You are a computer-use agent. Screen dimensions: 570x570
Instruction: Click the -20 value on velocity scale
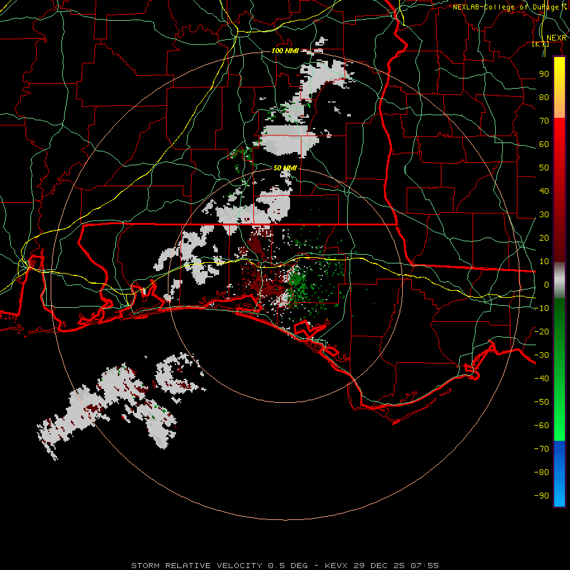coord(541,331)
